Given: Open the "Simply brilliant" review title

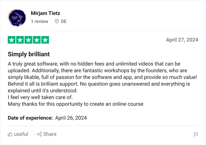Looking at the screenshot, I should click(x=29, y=54).
